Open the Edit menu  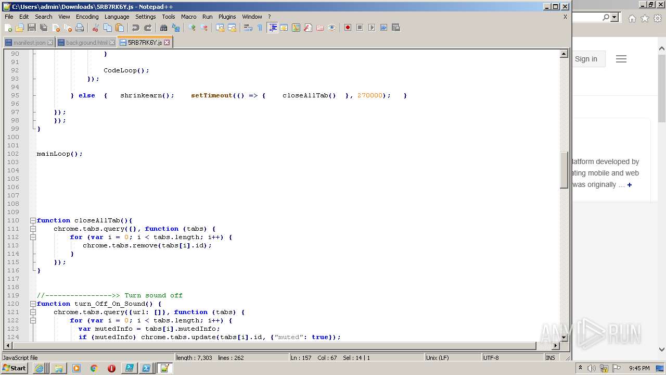tap(24, 17)
